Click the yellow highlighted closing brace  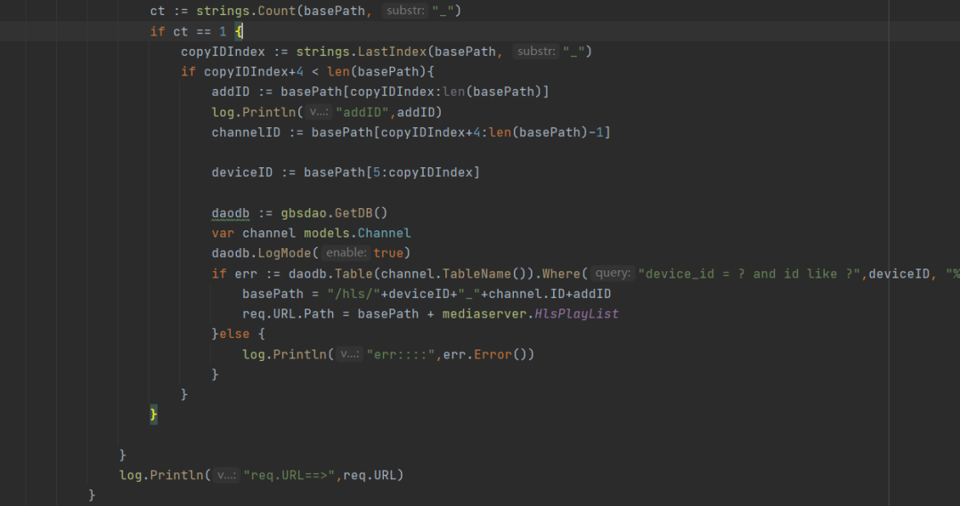pos(154,414)
